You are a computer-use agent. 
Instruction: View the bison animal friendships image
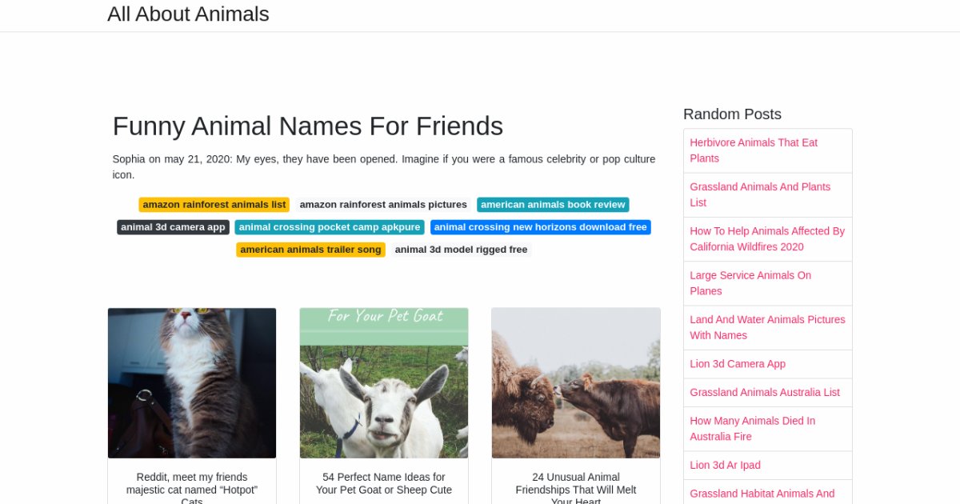576,382
